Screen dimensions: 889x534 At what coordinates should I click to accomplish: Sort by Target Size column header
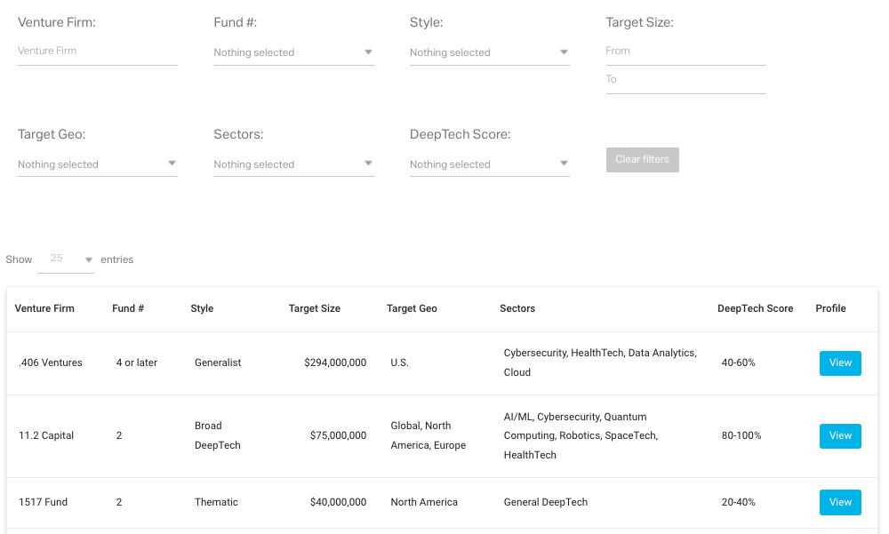click(315, 308)
